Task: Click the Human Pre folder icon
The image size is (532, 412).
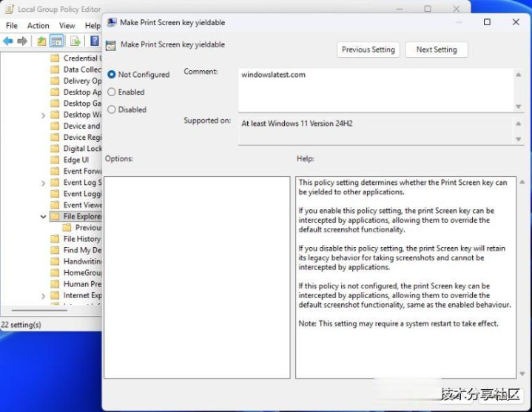Action: (55, 284)
